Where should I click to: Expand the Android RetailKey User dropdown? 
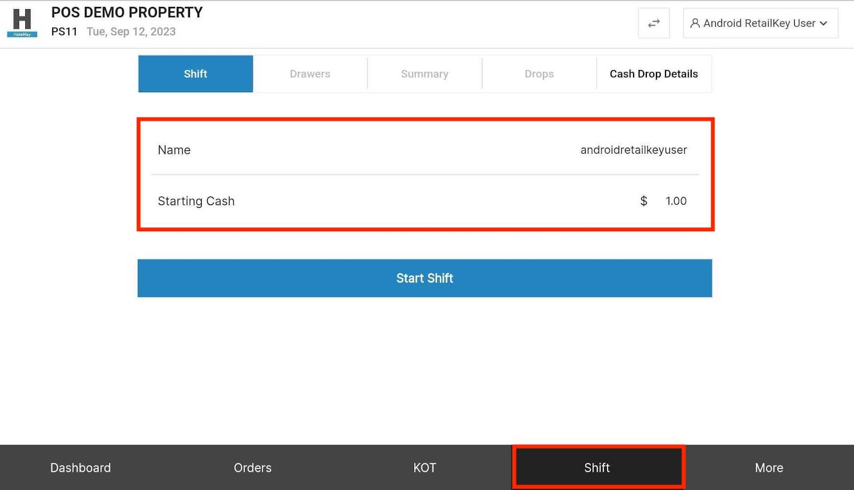760,23
